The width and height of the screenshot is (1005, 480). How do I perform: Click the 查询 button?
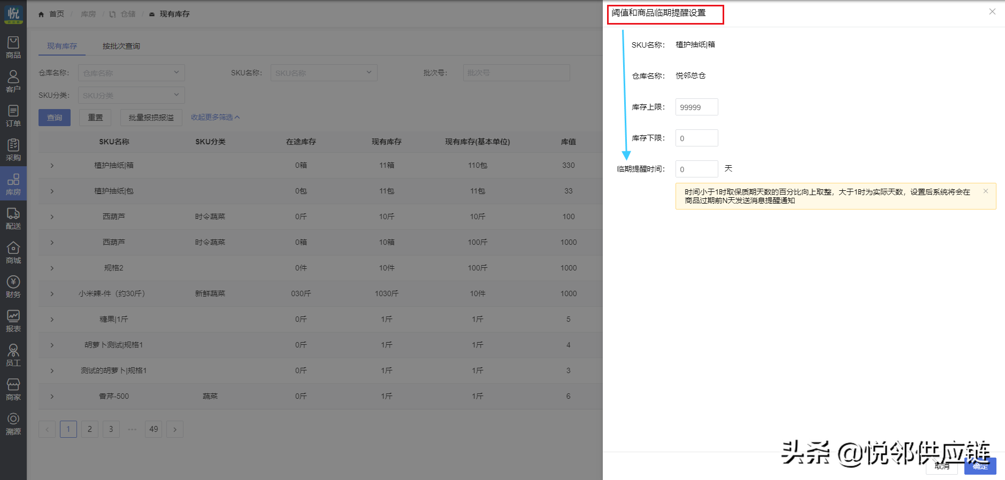click(x=55, y=118)
